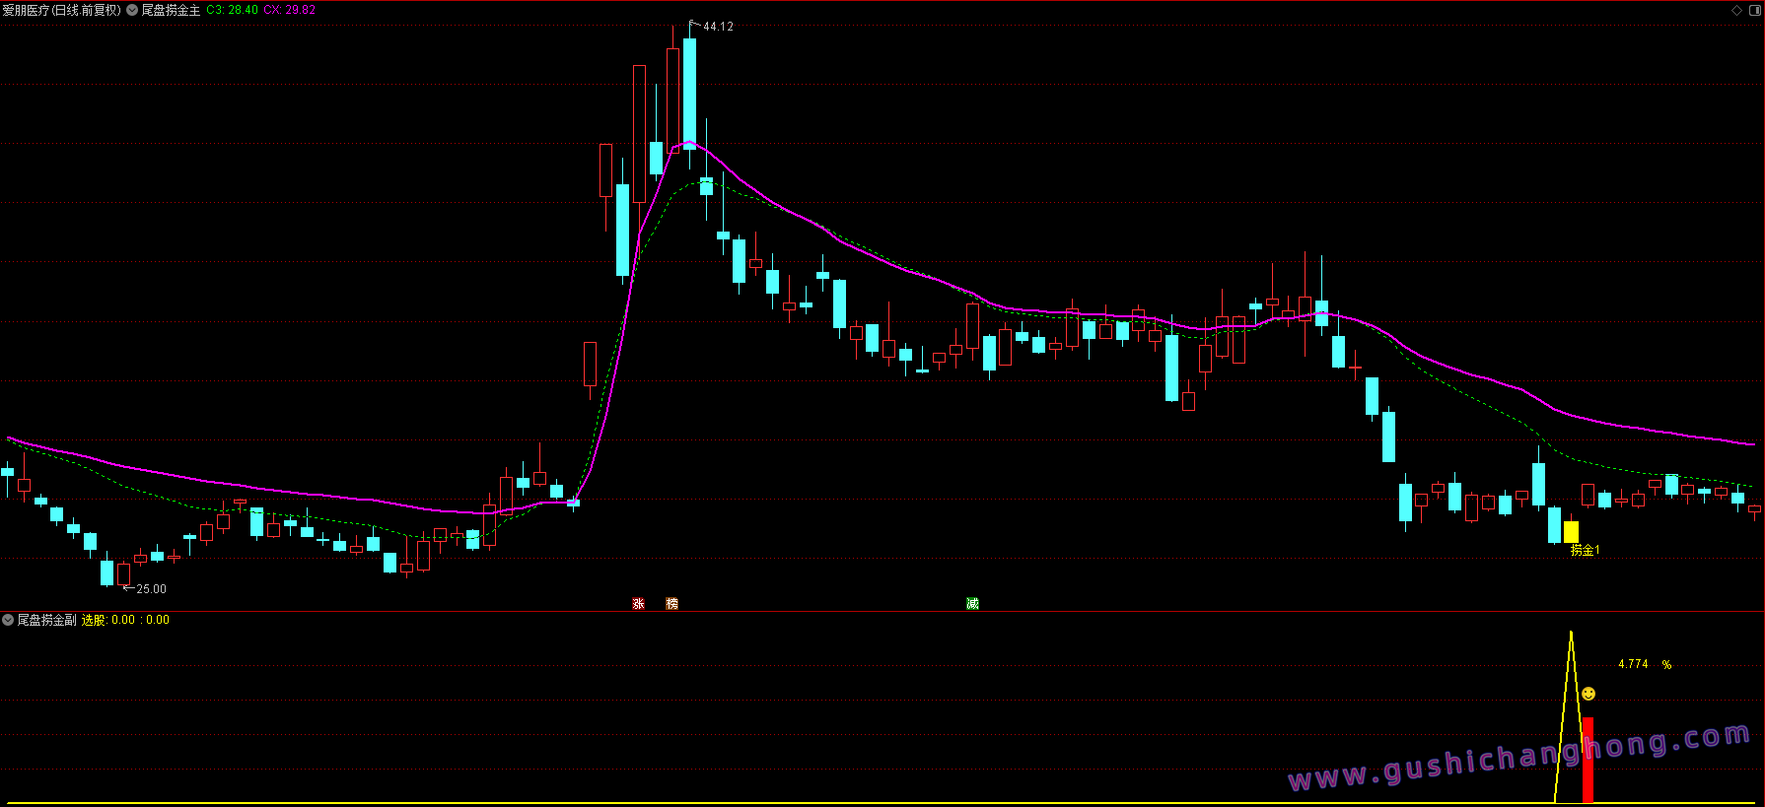Click the 尾盘捞金主 indicator name

pos(171,10)
